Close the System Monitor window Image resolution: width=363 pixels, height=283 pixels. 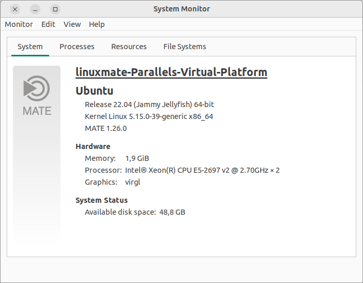click(x=15, y=9)
